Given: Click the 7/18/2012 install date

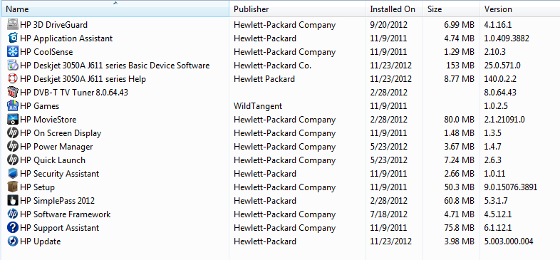Looking at the screenshot, I should [x=388, y=214].
